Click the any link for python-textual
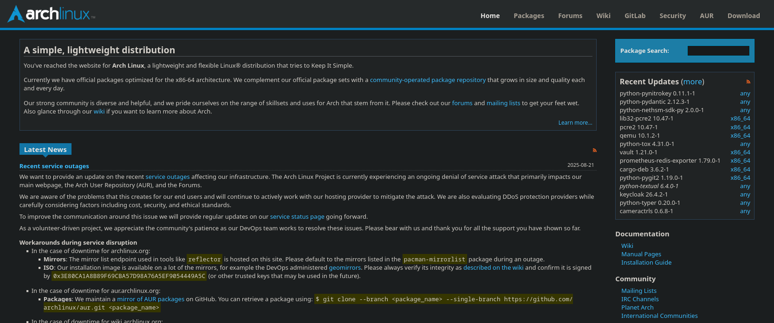774x323 pixels. click(x=745, y=186)
